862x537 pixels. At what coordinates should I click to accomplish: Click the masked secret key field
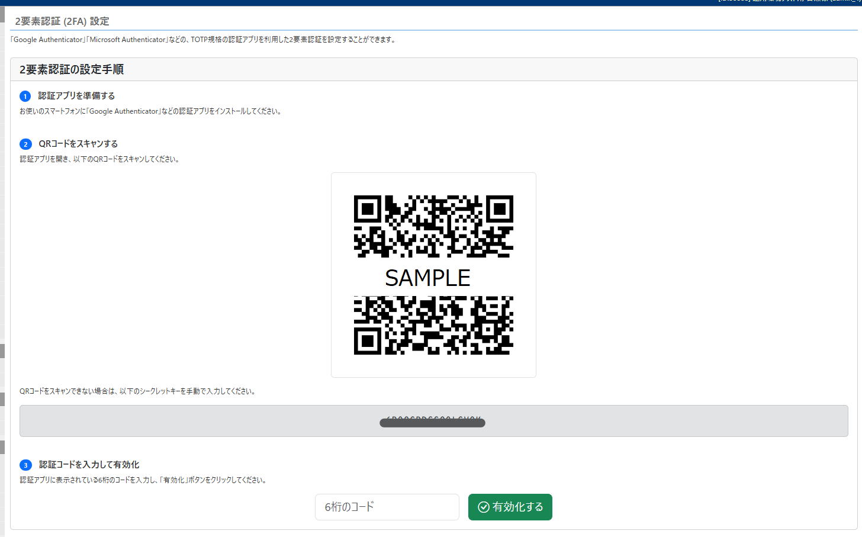(433, 421)
